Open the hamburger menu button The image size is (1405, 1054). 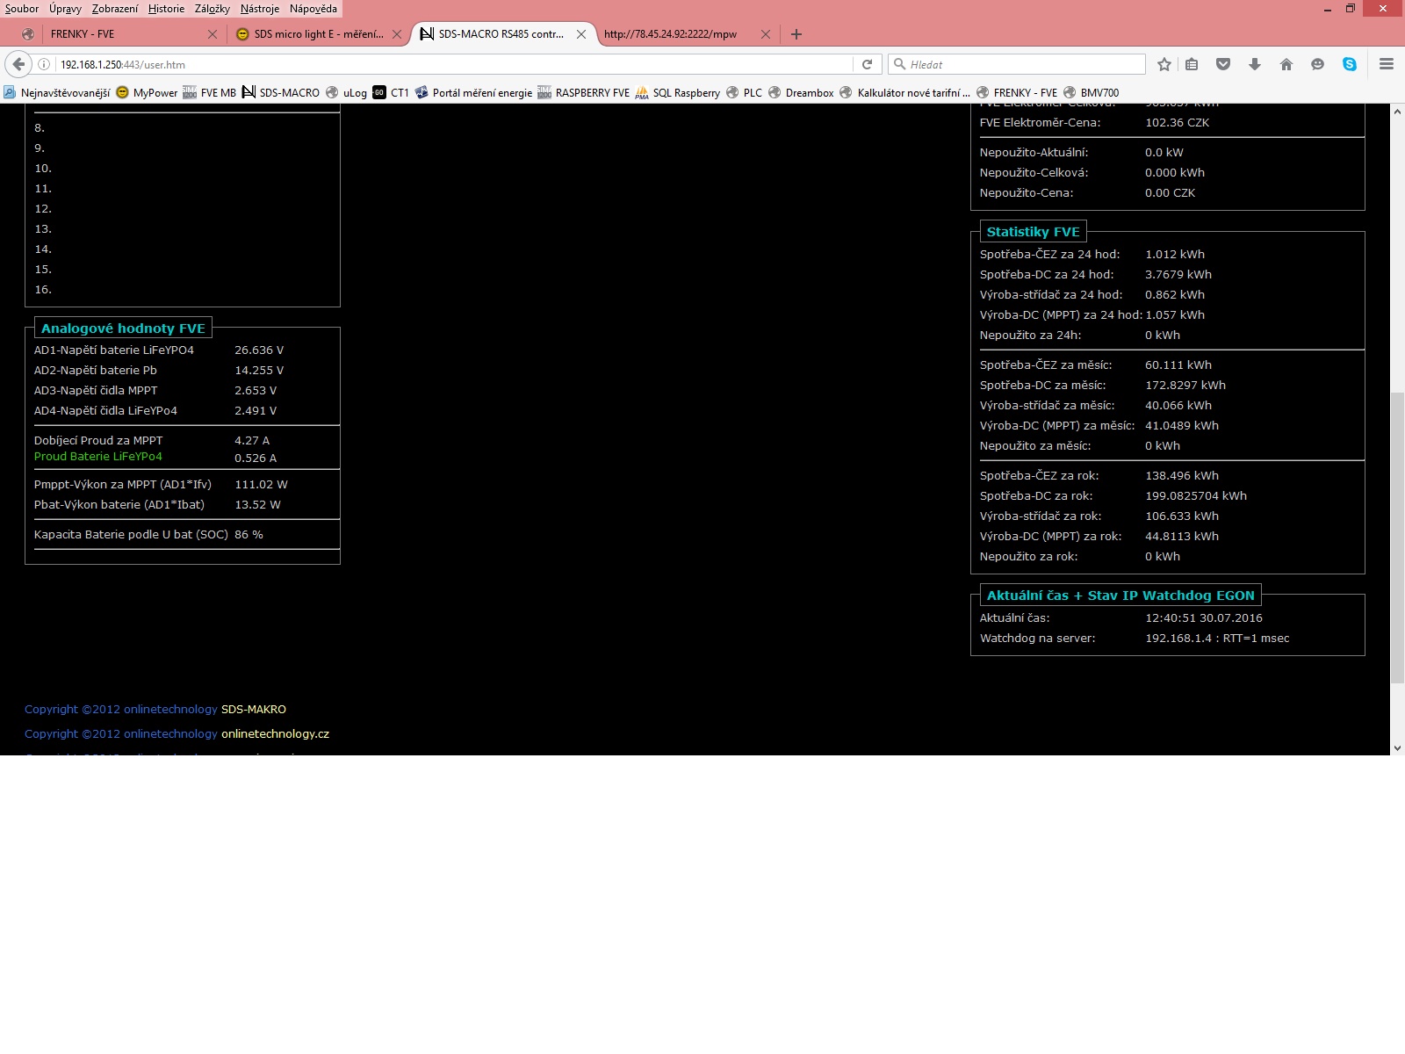pos(1387,64)
